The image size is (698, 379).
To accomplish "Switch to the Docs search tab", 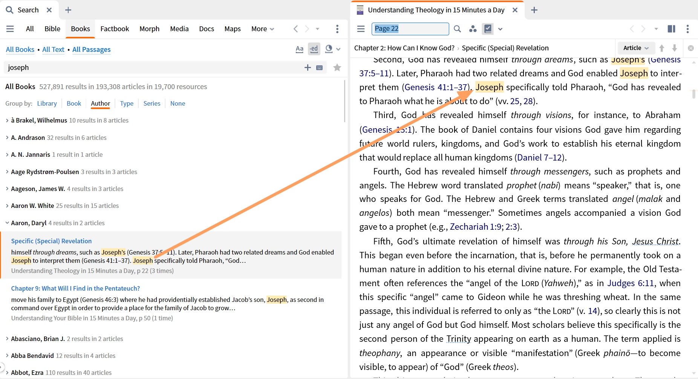I will pyautogui.click(x=207, y=29).
